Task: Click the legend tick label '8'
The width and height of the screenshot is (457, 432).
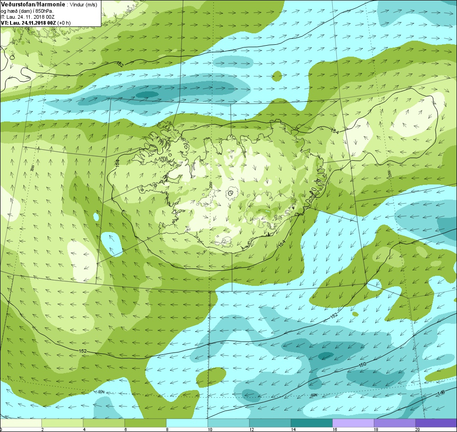Action: click(167, 429)
